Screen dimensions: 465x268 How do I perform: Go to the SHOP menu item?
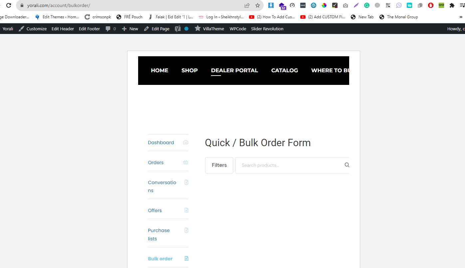tap(189, 70)
